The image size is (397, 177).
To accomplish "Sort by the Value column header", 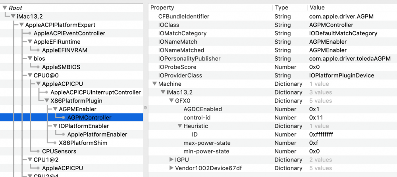I will [x=352, y=8].
